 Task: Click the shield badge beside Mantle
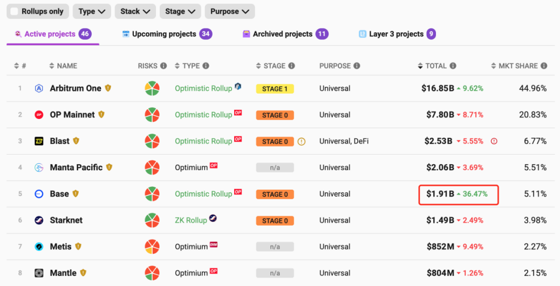pos(83,273)
